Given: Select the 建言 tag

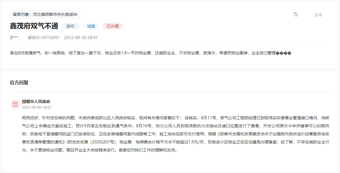Looking at the screenshot, I should pos(71,26).
